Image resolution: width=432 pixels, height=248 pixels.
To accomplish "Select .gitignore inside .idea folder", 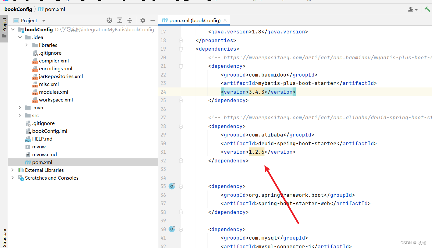I will point(50,53).
